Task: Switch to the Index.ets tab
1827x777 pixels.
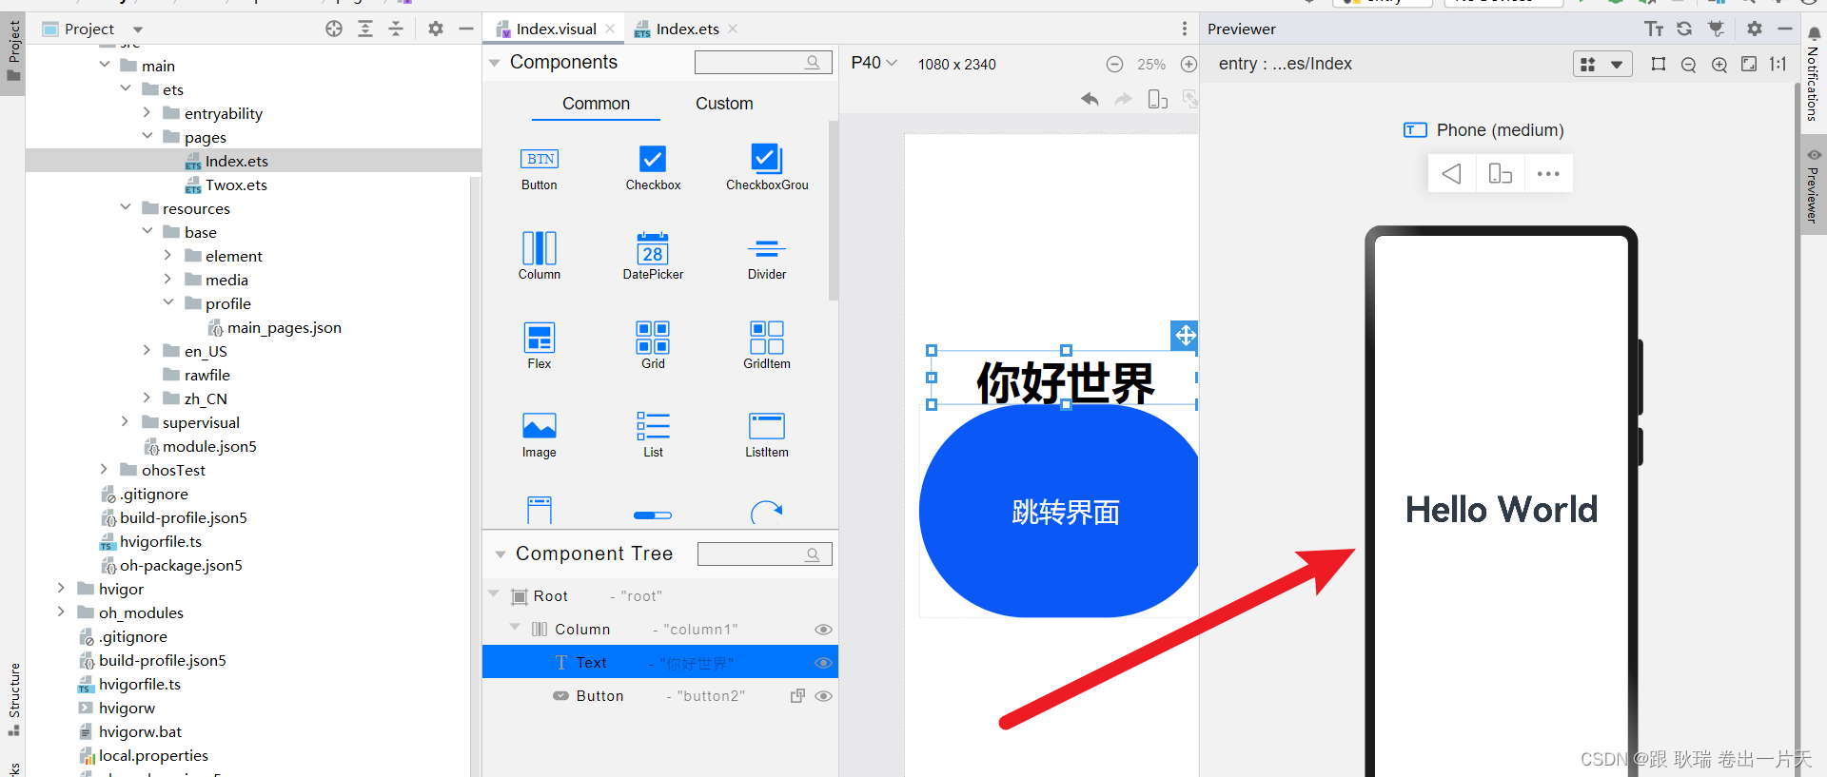Action: pos(687,29)
